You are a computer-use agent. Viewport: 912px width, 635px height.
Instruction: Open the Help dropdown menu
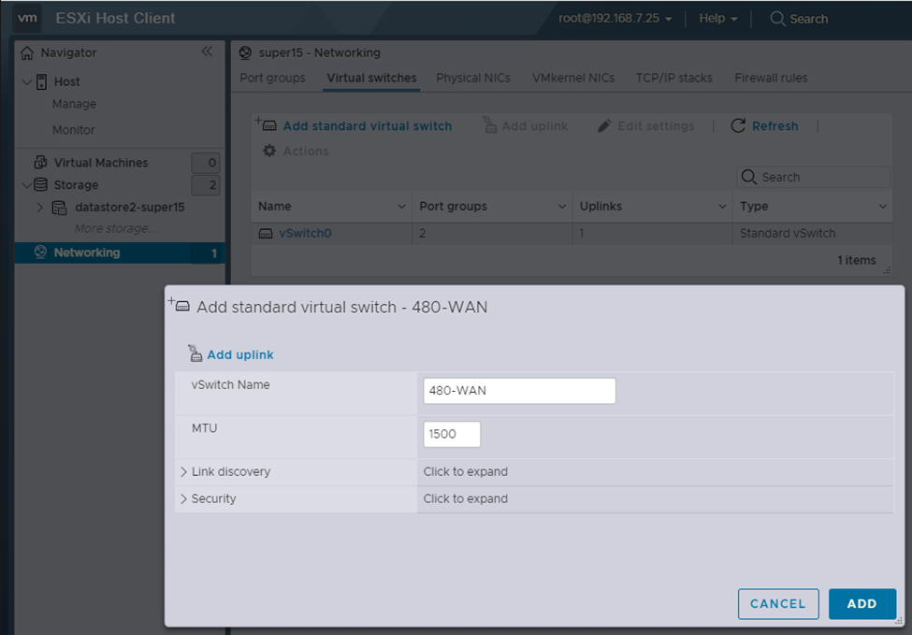718,18
